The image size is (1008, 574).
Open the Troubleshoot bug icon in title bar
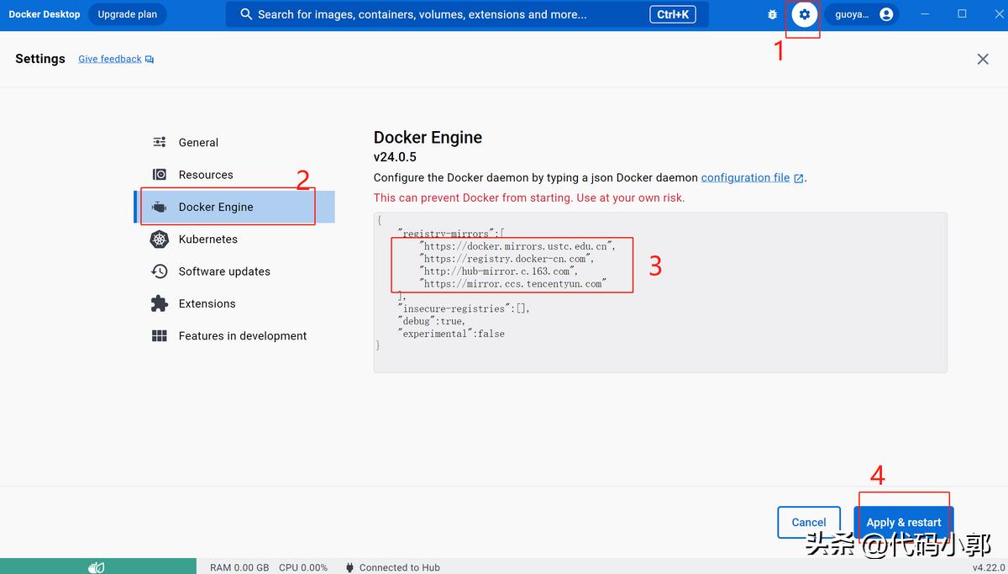click(x=772, y=13)
